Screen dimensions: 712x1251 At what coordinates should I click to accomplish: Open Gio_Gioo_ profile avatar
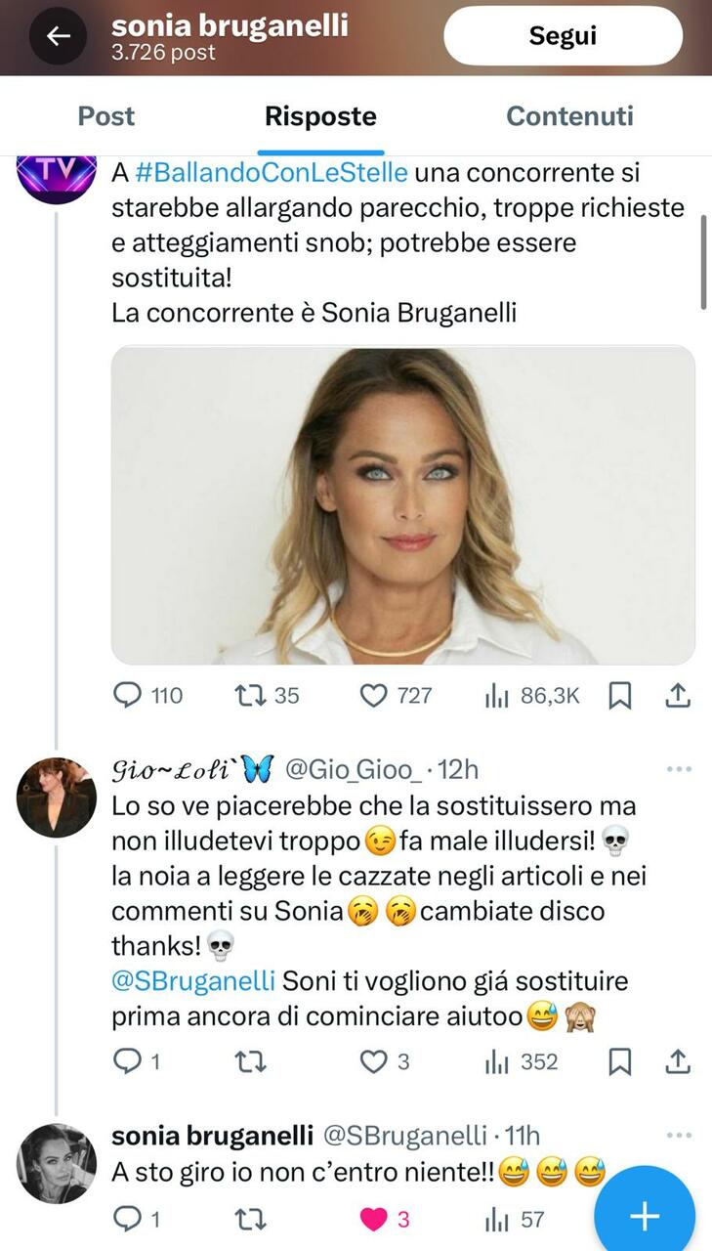tap(57, 798)
